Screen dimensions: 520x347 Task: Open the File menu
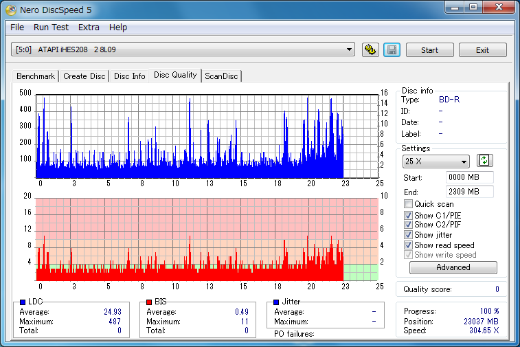(x=17, y=27)
